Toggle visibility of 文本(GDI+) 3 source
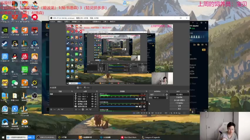This screenshot has height=140, width=250. coord(92,94)
